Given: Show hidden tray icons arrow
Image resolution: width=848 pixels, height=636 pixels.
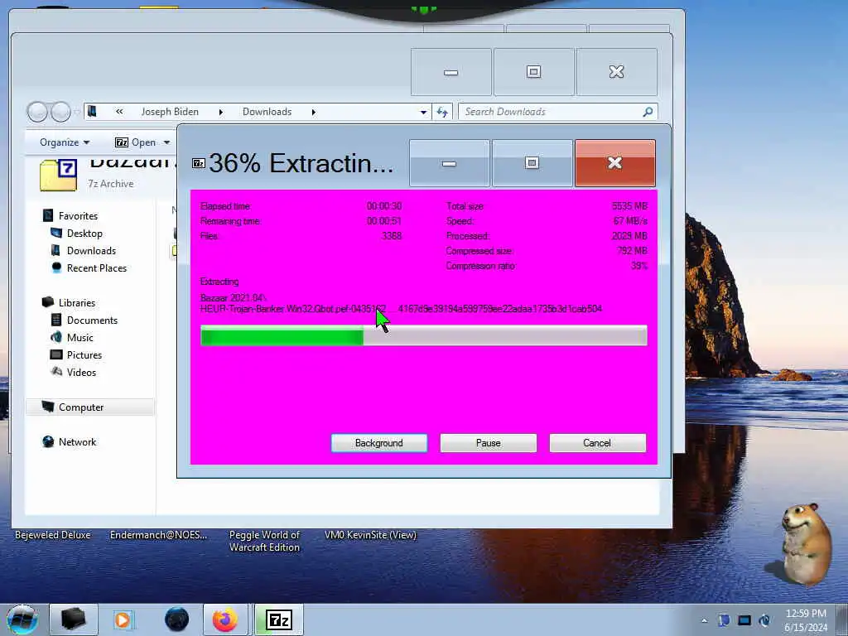Looking at the screenshot, I should (704, 621).
